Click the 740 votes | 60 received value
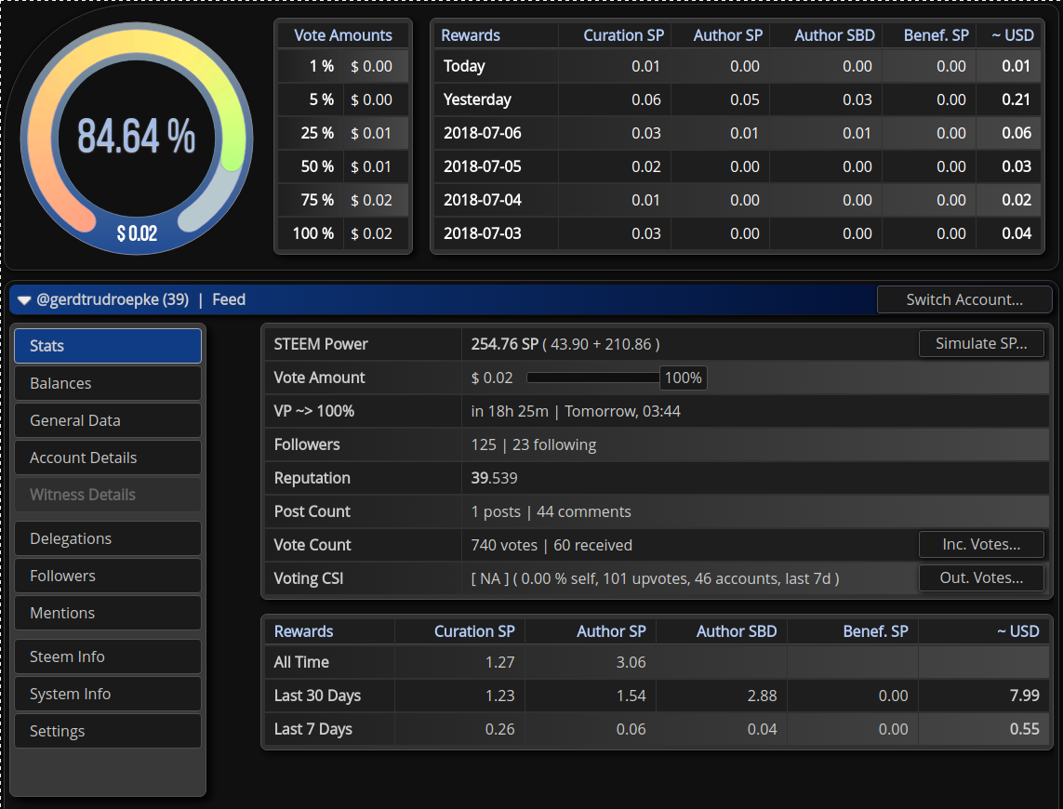This screenshot has width=1063, height=809. pyautogui.click(x=551, y=545)
